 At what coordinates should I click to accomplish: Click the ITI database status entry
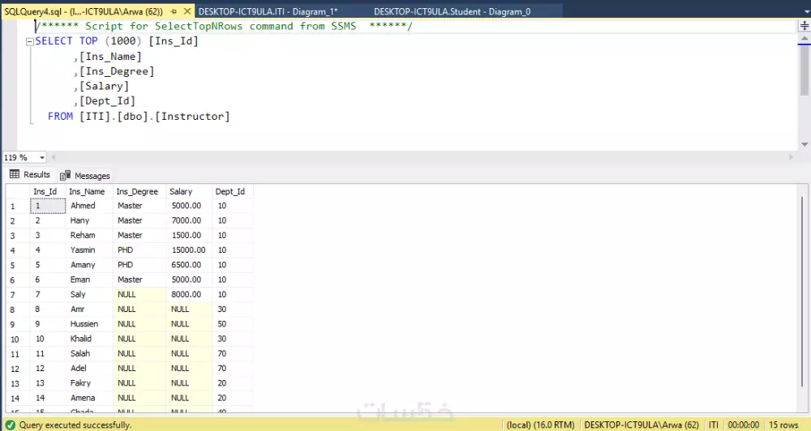[x=714, y=425]
